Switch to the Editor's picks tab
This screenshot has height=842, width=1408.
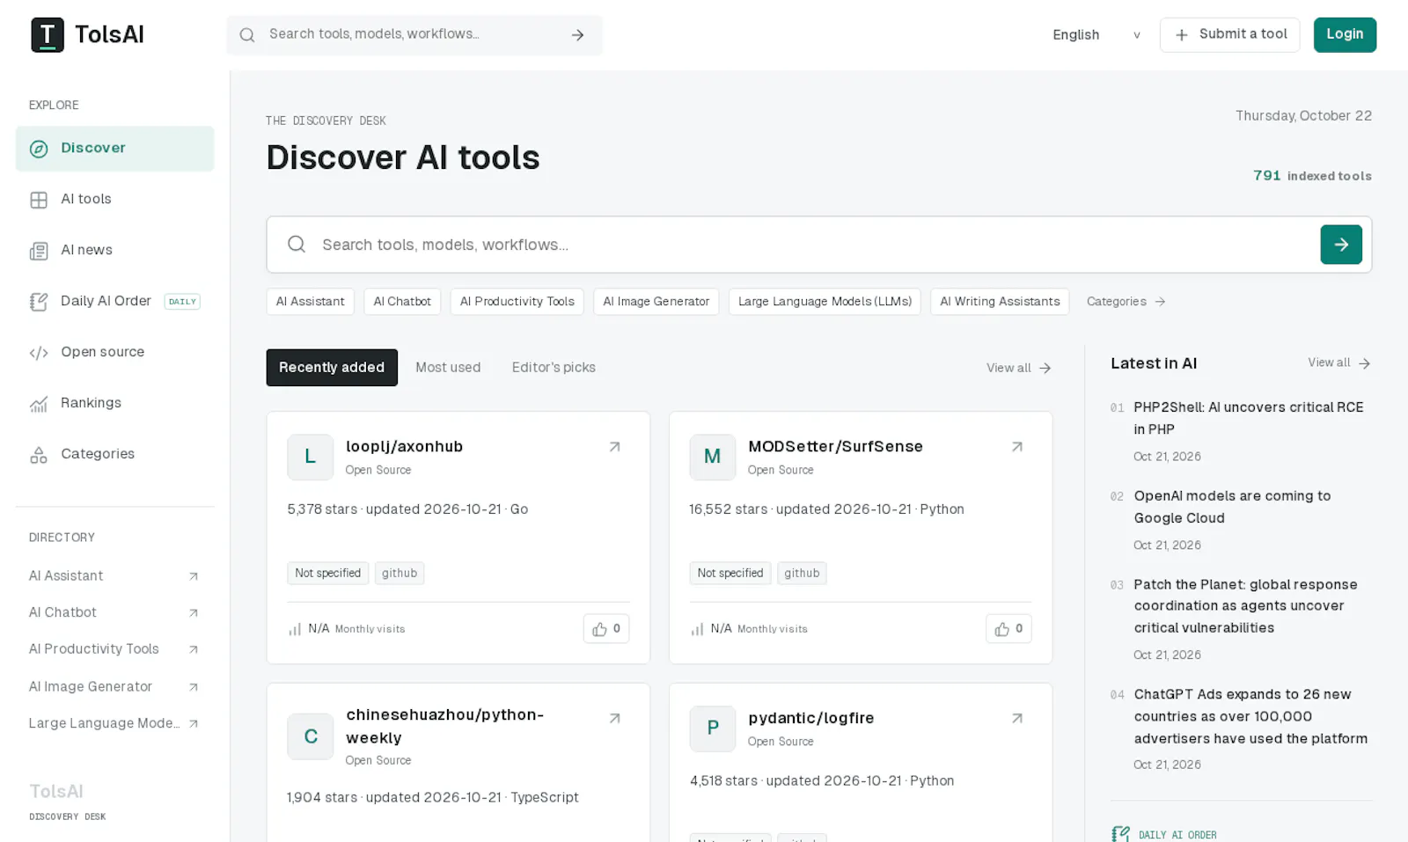[554, 368]
